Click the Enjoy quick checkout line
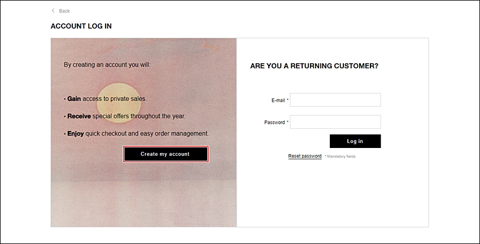 [136, 134]
